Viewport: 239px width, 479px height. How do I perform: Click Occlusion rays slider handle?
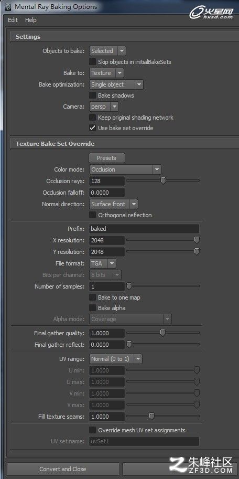click(x=164, y=181)
